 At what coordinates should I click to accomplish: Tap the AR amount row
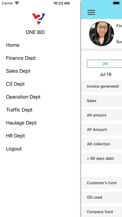pos(101,115)
